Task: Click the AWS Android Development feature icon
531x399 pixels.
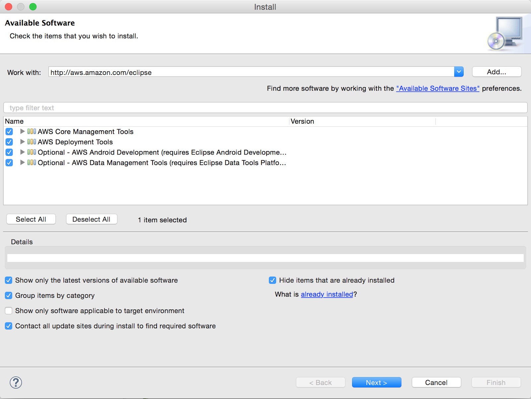Action: click(32, 152)
